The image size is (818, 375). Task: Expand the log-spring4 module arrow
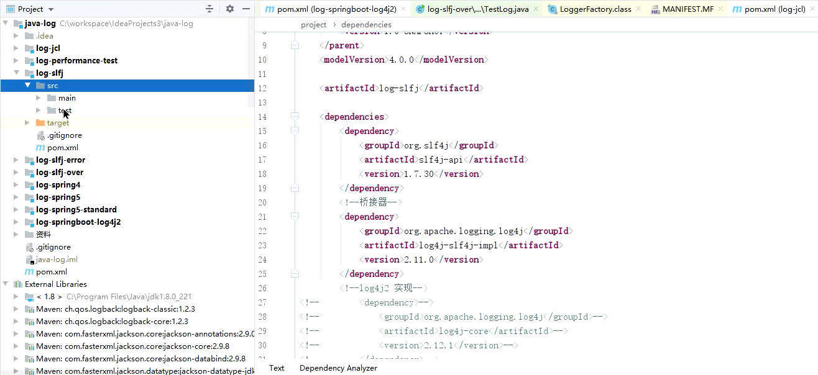click(x=17, y=185)
